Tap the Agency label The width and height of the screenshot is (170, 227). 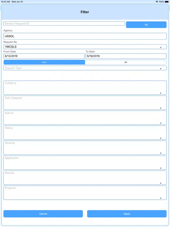click(x=8, y=30)
